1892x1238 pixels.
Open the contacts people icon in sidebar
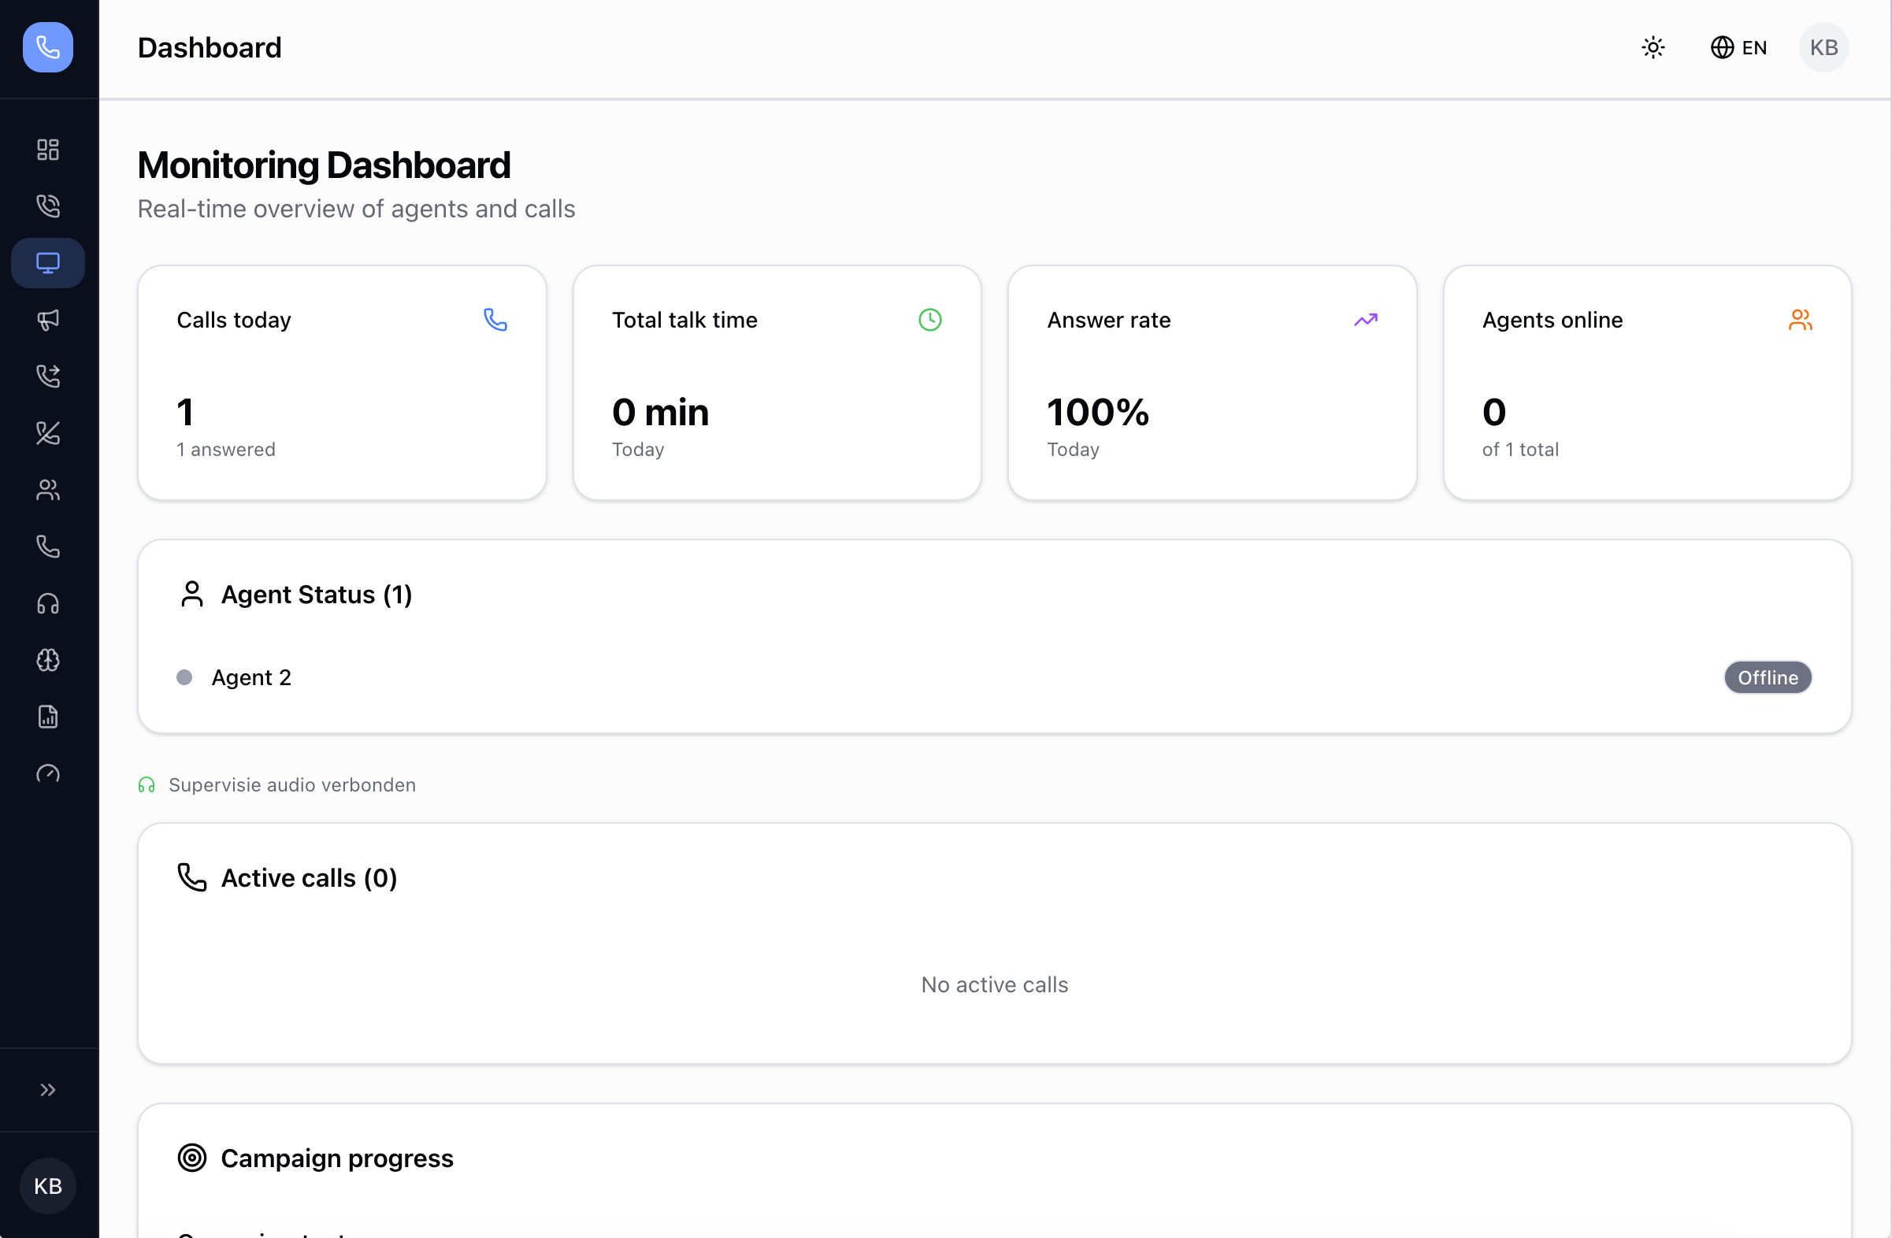(x=48, y=491)
